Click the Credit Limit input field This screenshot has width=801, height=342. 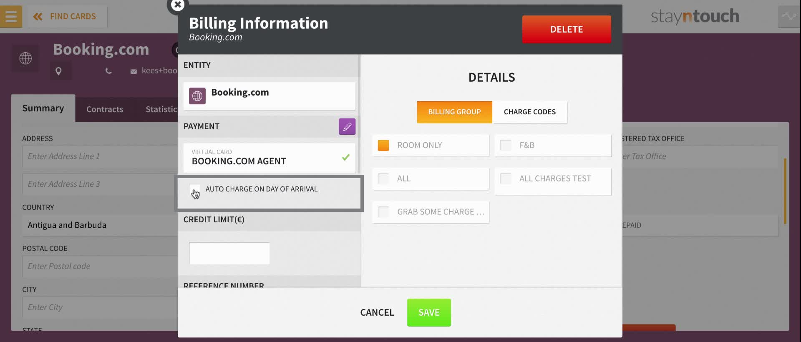point(229,253)
